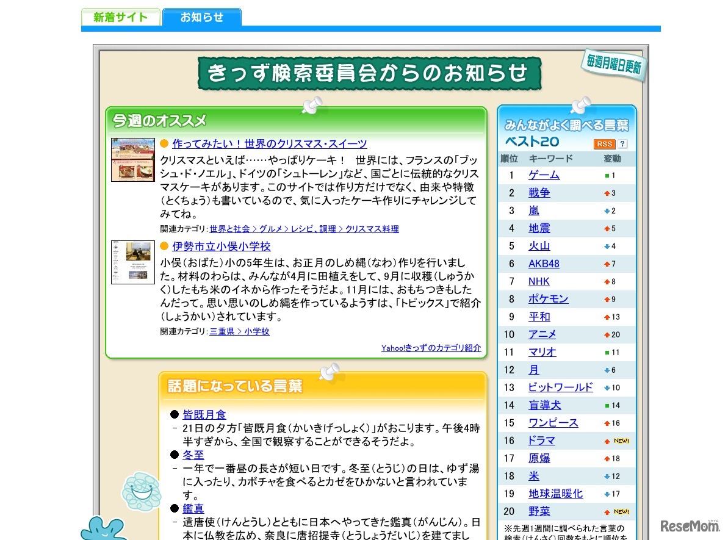
Task: Click the きっず検索委員会からのお知らせ banner heading
Action: click(x=370, y=73)
